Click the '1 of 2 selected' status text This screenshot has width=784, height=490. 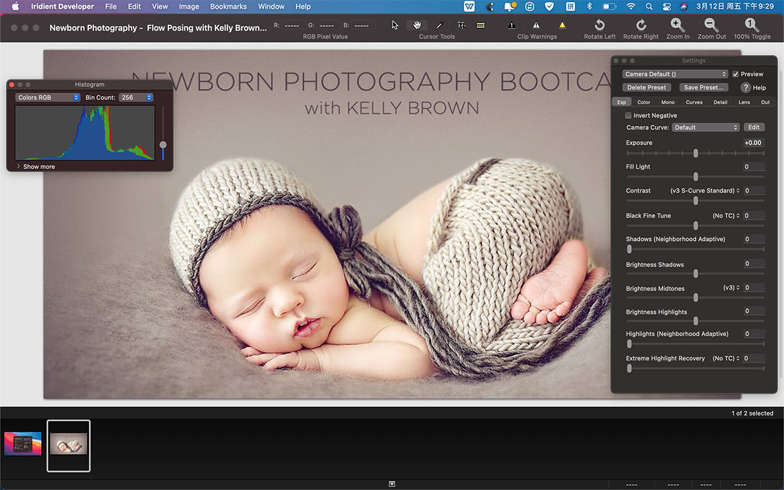point(752,413)
